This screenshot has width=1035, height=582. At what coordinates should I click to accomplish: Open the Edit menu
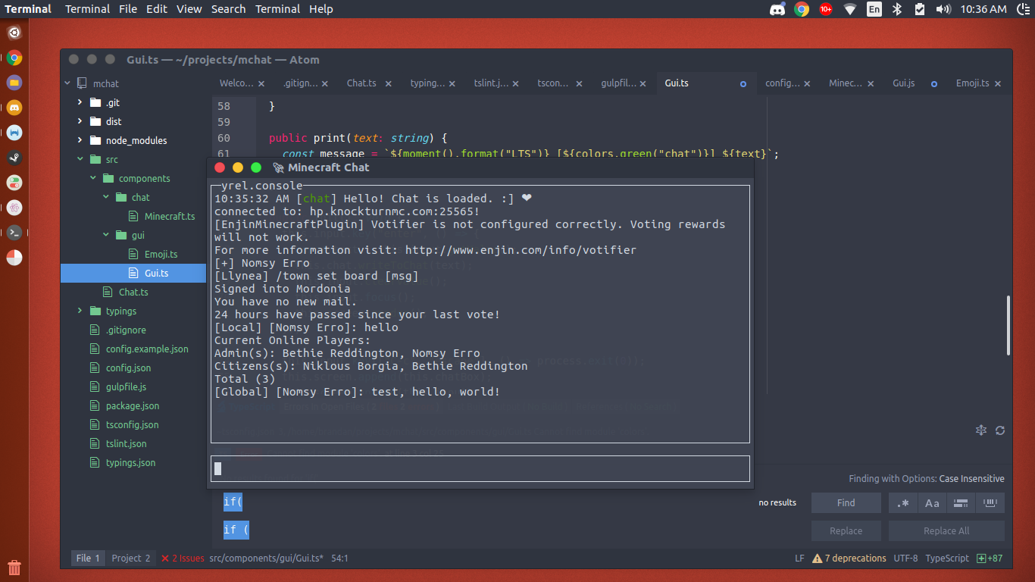[x=157, y=9]
